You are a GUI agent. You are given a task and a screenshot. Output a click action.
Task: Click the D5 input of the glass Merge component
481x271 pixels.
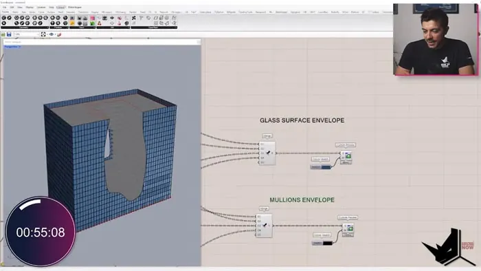262,162
